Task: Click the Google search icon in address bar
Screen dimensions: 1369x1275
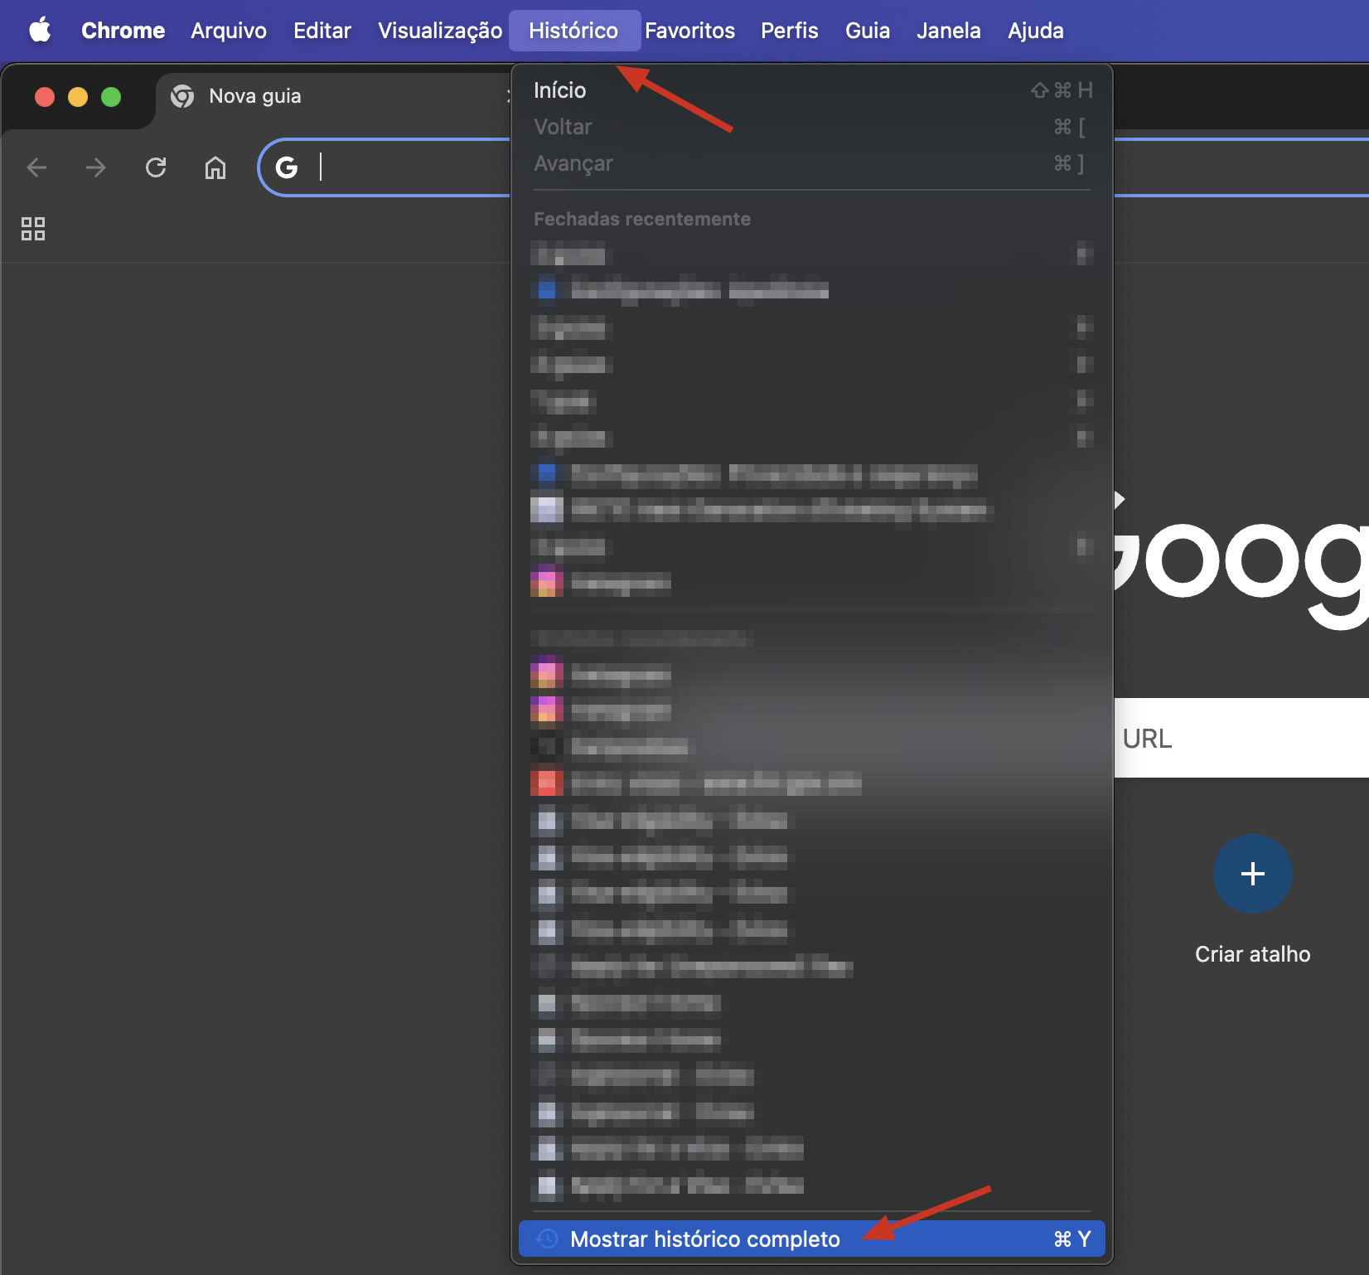Action: tap(287, 167)
